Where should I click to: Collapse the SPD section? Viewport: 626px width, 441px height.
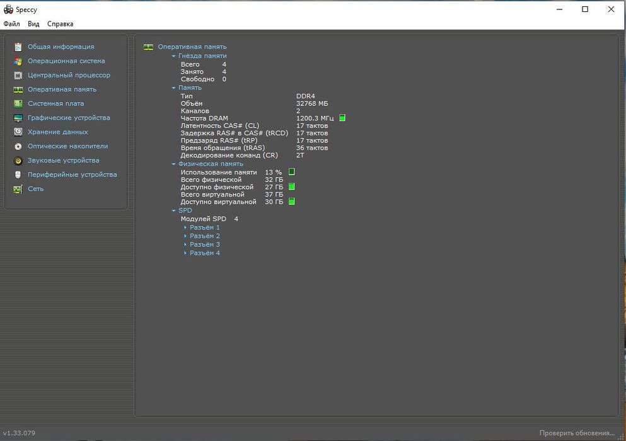[x=173, y=210]
